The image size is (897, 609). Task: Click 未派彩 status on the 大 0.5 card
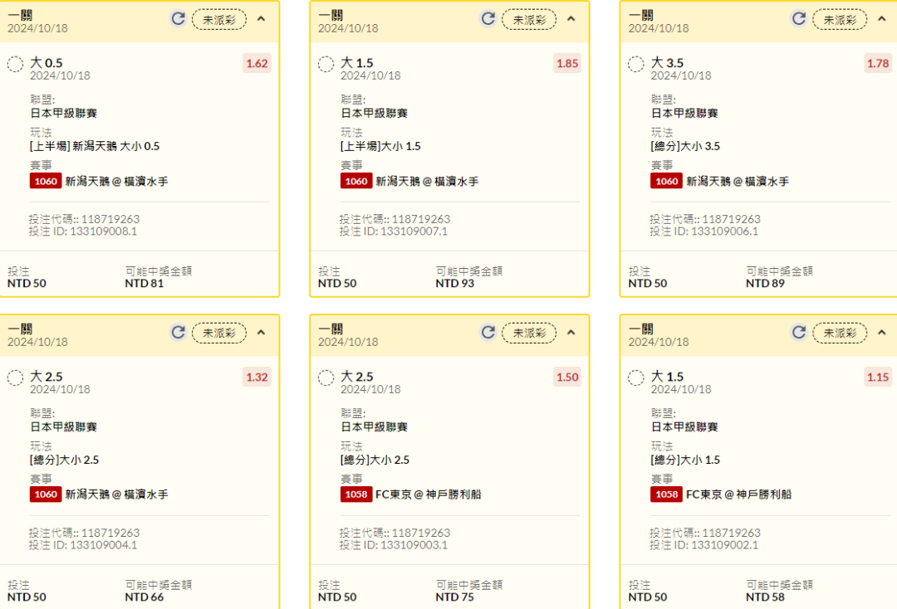click(x=219, y=19)
